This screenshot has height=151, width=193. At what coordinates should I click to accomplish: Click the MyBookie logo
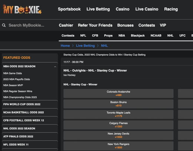click(x=22, y=9)
